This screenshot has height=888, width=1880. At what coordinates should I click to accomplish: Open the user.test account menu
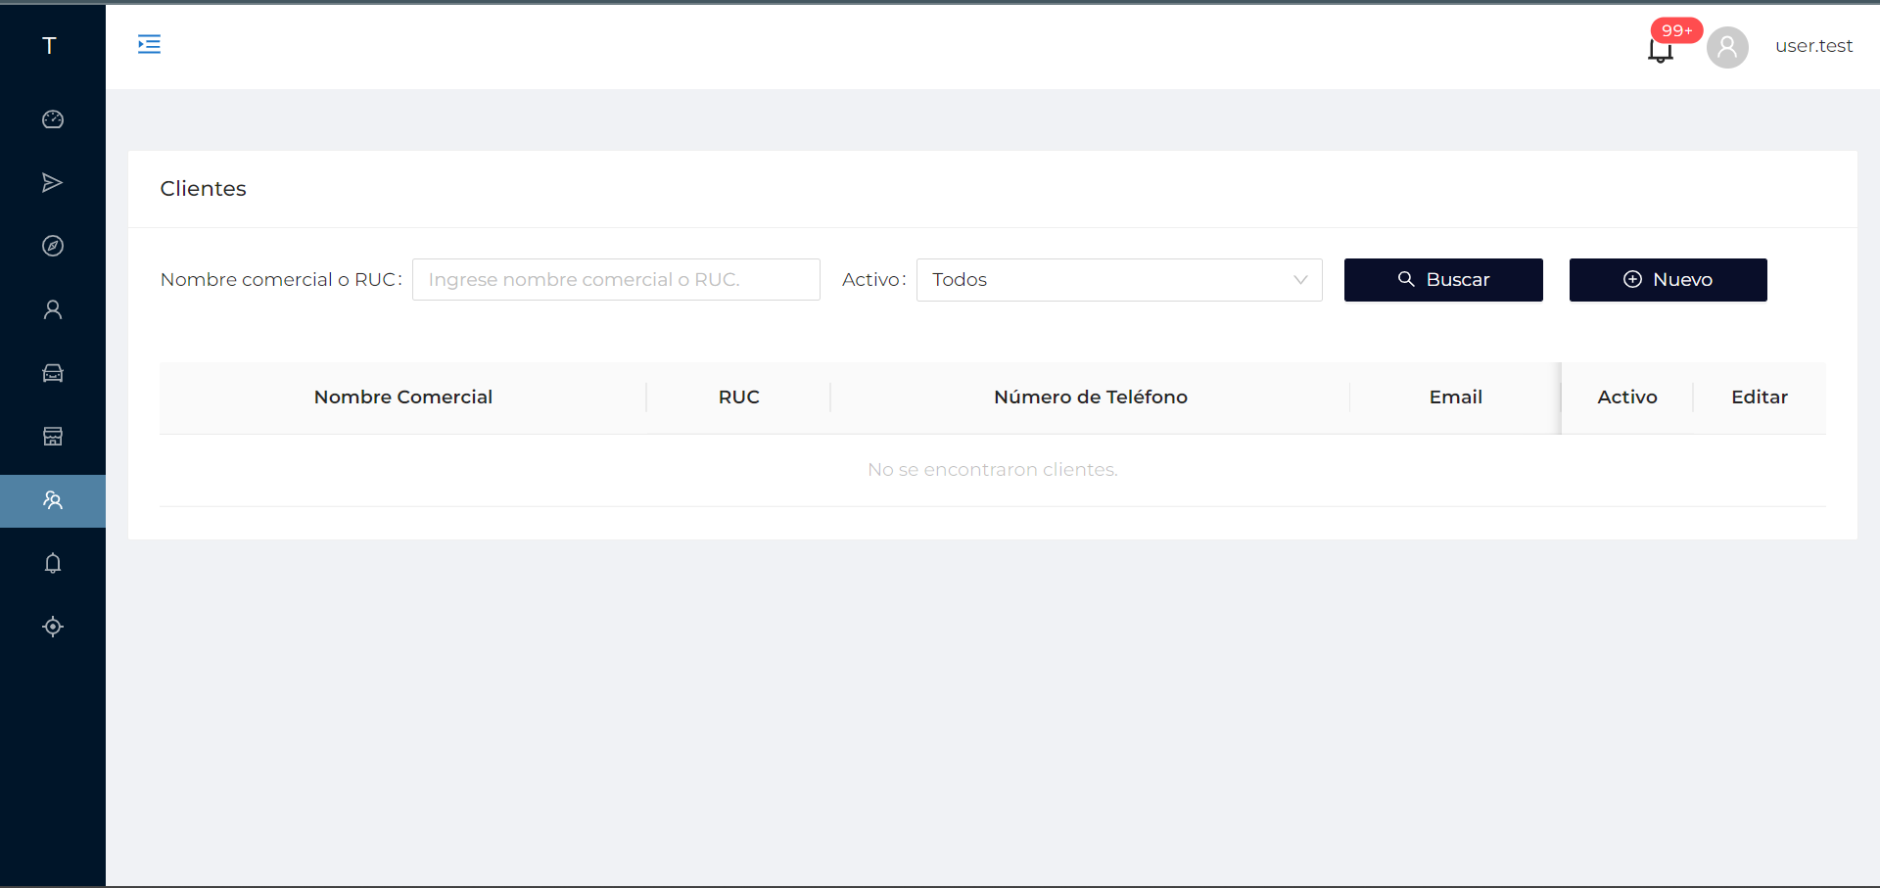[x=1813, y=46]
